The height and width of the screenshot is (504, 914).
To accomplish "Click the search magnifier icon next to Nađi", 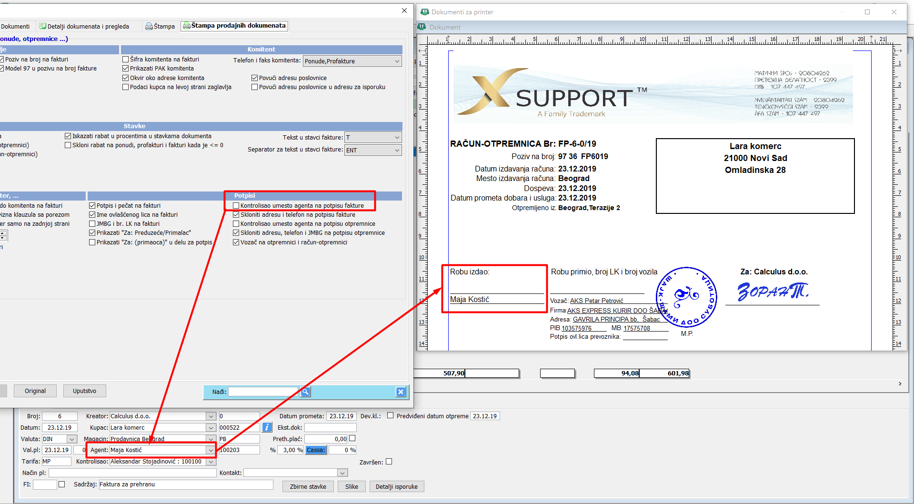I will click(x=305, y=392).
